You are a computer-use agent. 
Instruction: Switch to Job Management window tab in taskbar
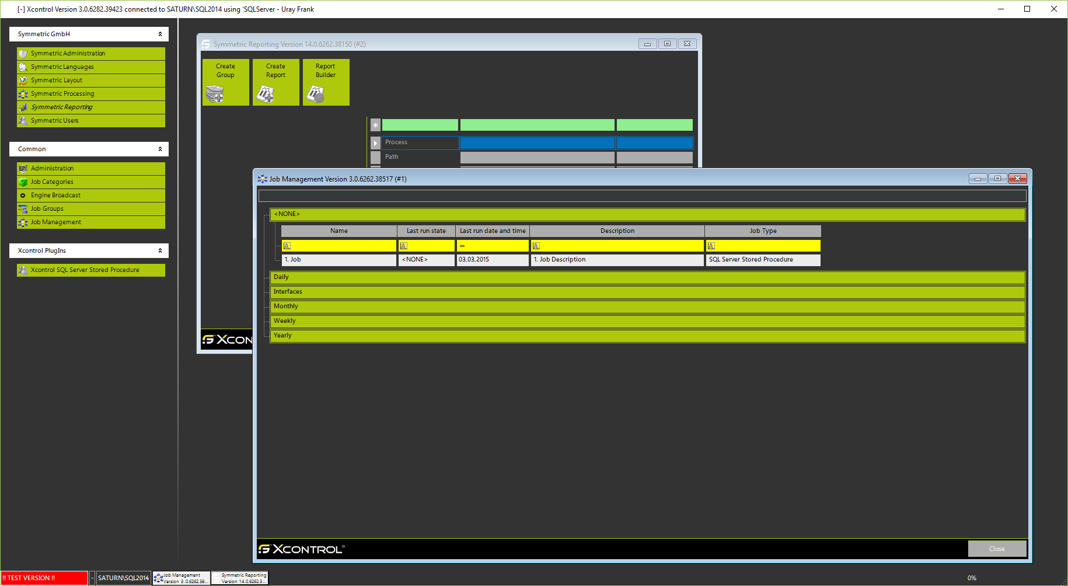181,578
